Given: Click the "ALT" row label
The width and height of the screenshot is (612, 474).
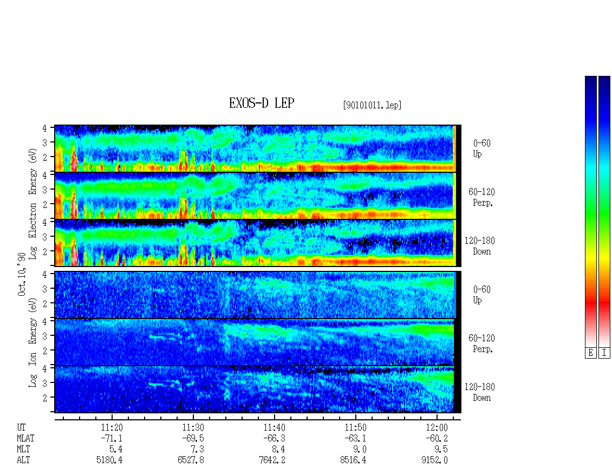Looking at the screenshot, I should coord(23,460).
